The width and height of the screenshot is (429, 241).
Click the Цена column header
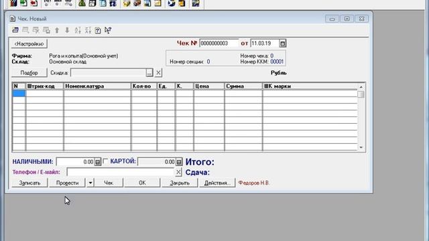point(209,86)
